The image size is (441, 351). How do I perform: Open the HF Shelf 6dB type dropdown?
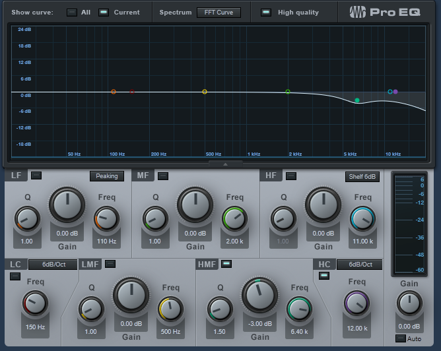tap(362, 176)
